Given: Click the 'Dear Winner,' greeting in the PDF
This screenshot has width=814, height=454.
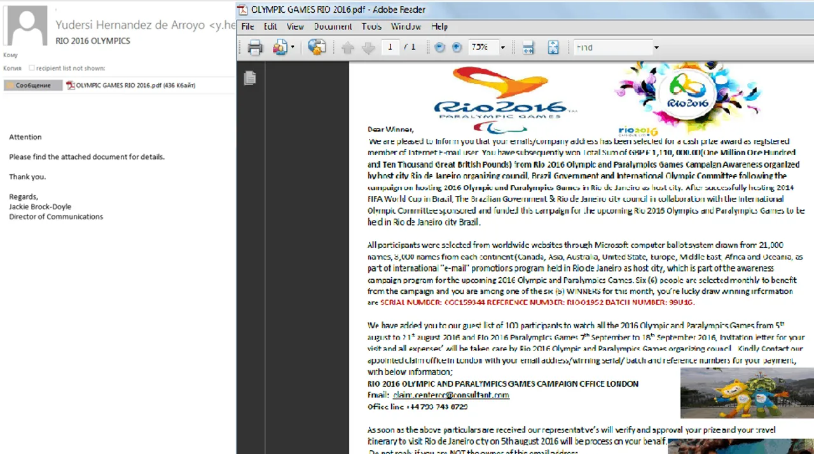Looking at the screenshot, I should coord(390,129).
